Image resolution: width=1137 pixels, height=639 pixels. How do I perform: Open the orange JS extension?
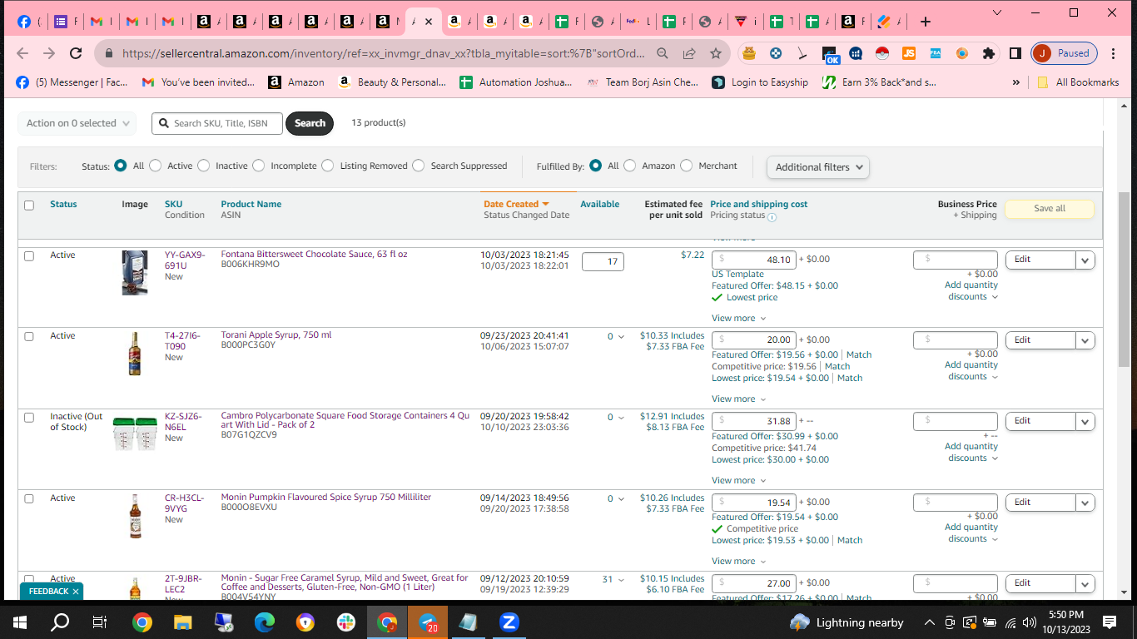pos(909,53)
